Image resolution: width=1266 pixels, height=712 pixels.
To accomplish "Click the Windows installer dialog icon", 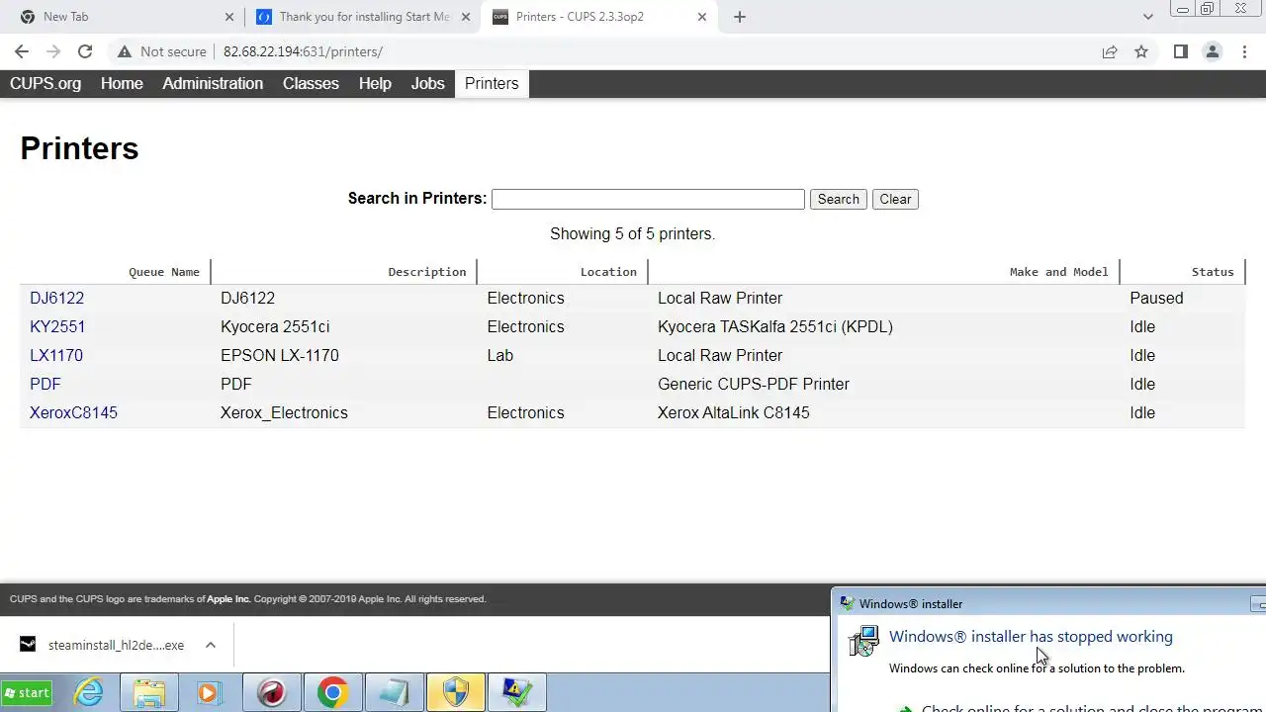I will coord(863,641).
